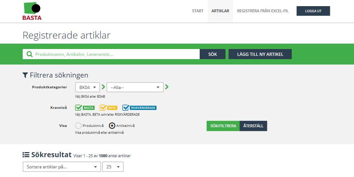Click the Visa label
The image size is (354, 177).
(x=63, y=125)
